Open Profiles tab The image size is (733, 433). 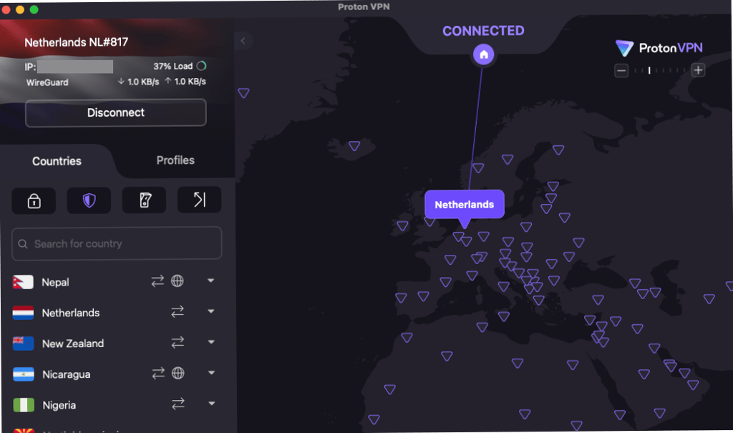(x=175, y=160)
